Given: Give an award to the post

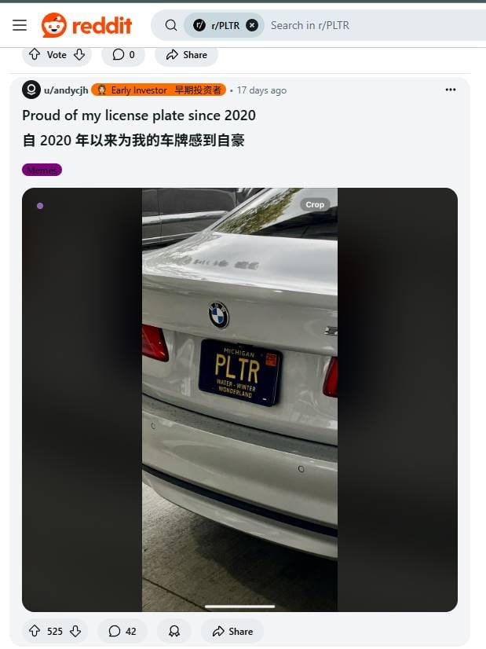Looking at the screenshot, I should pyautogui.click(x=174, y=631).
